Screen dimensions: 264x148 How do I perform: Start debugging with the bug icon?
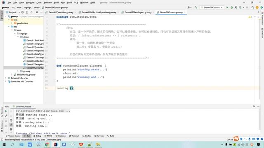[232, 7]
